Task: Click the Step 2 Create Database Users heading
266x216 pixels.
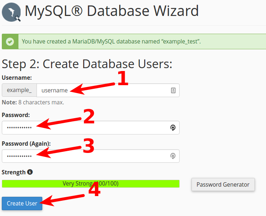Action: (87, 64)
